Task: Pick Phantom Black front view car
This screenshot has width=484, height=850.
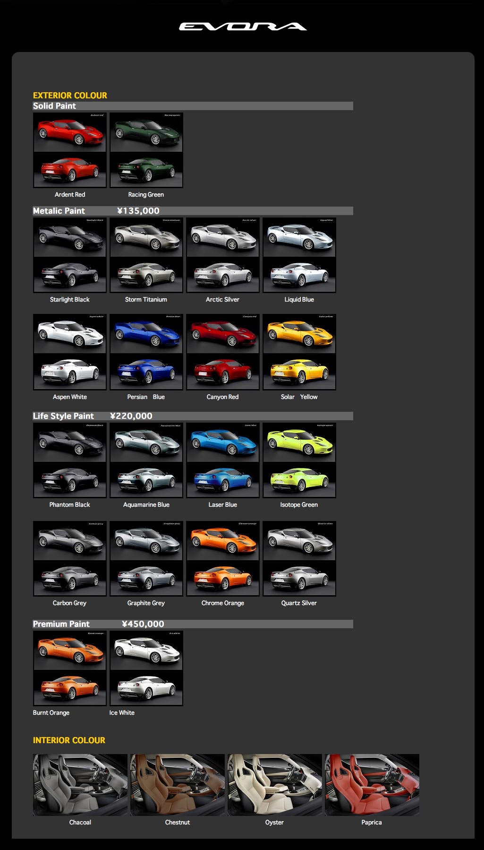Action: (70, 442)
